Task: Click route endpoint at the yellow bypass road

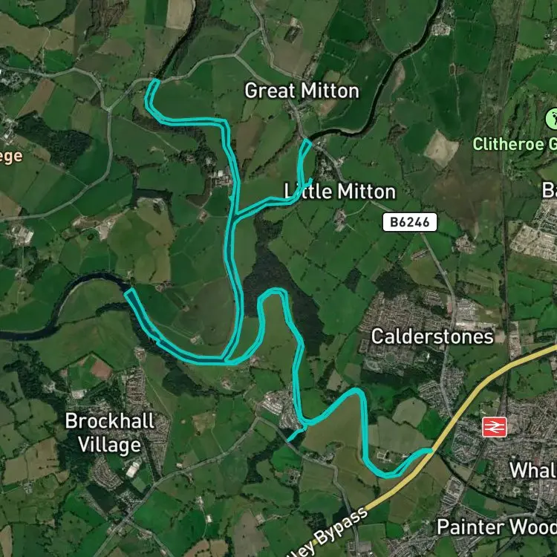Action: (431, 451)
